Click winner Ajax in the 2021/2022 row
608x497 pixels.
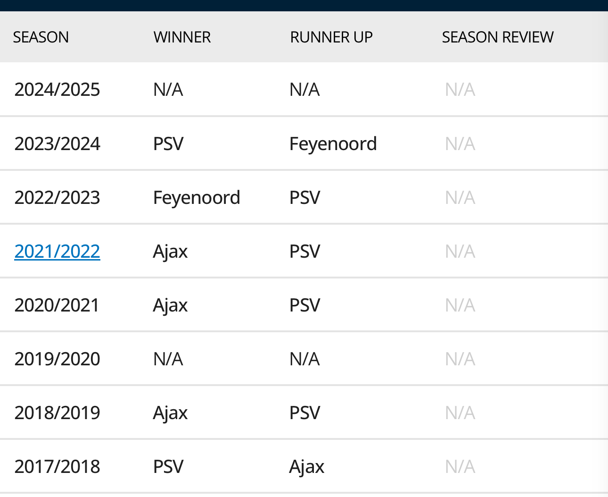pyautogui.click(x=170, y=252)
